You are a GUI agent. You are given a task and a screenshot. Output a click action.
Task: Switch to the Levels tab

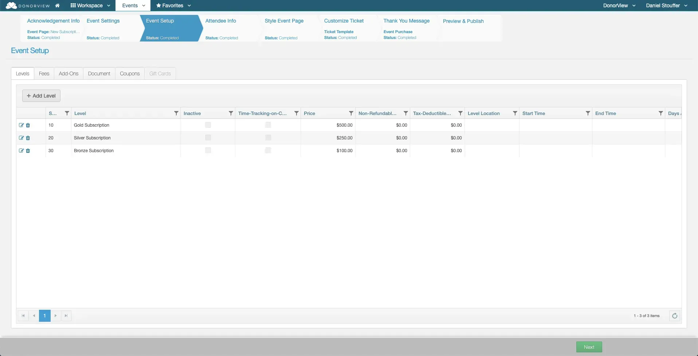click(23, 74)
